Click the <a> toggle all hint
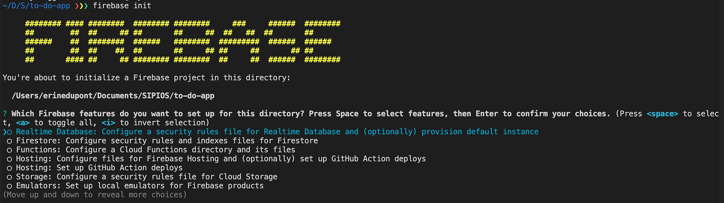The width and height of the screenshot is (724, 203). 23,123
